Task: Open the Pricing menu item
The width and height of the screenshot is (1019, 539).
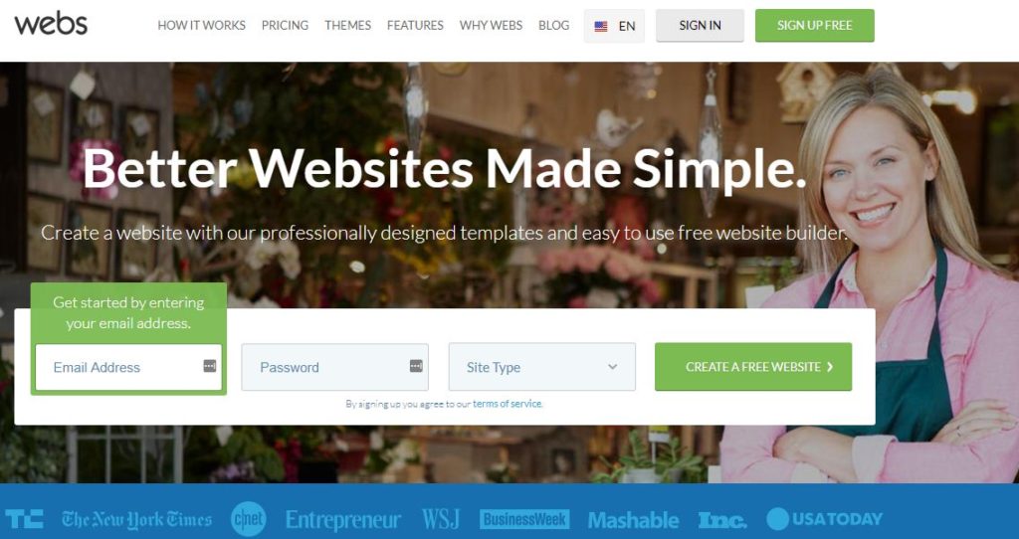Action: click(285, 25)
